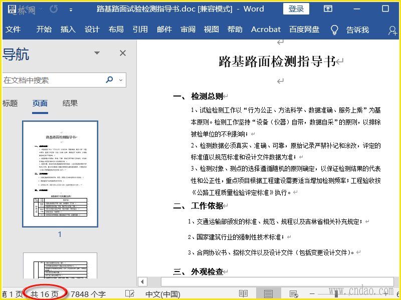Open the 百度网盘 ribbon tab
This screenshot has height=300, width=401.
[x=304, y=29]
